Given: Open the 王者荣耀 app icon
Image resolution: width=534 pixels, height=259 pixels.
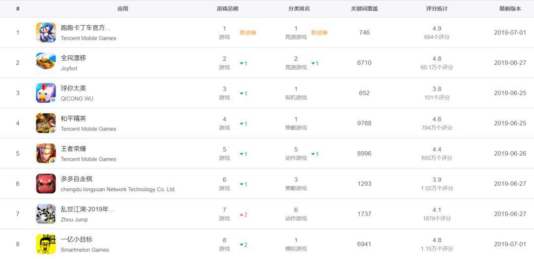Looking at the screenshot, I should point(46,154).
